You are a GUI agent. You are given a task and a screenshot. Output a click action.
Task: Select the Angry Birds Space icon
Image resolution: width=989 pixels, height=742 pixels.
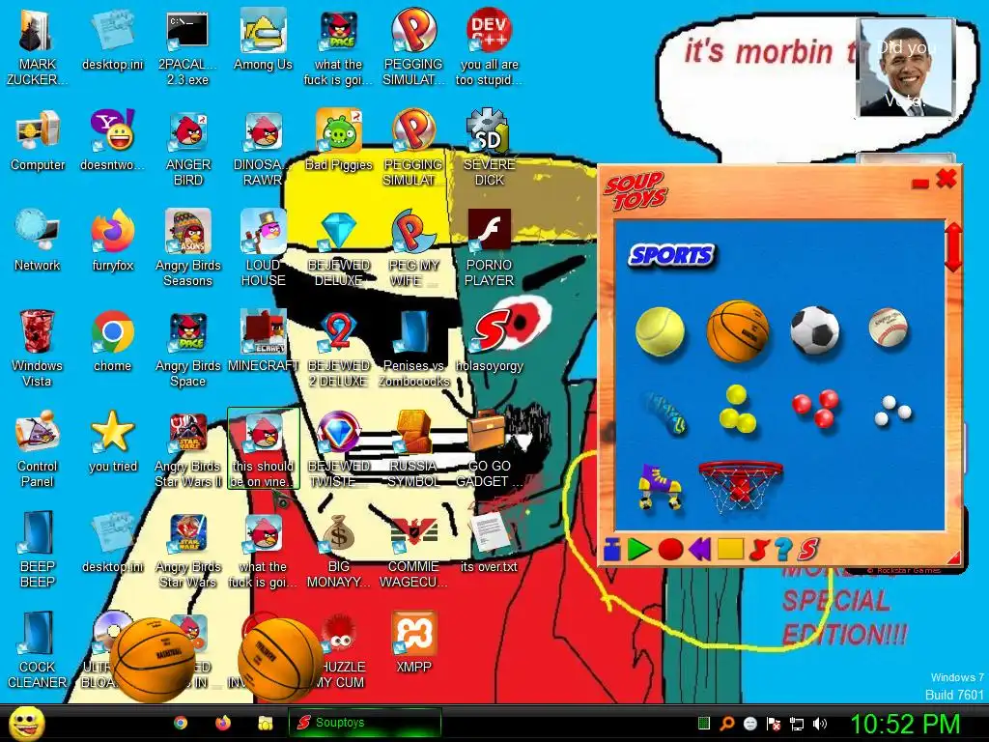[188, 349]
